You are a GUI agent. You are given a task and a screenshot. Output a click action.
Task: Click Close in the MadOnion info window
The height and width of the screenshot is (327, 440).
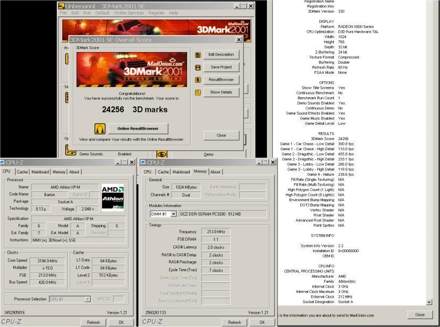point(420,315)
